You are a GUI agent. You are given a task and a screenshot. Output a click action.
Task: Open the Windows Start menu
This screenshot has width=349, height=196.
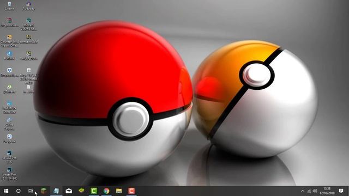pos(6,191)
